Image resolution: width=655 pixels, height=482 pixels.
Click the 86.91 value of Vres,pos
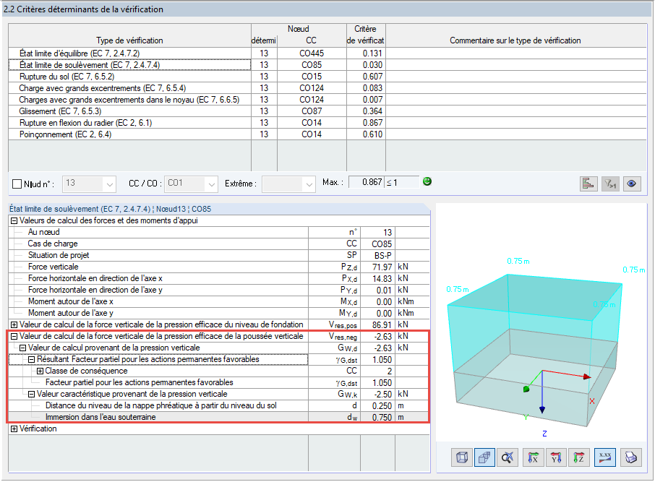tap(377, 325)
